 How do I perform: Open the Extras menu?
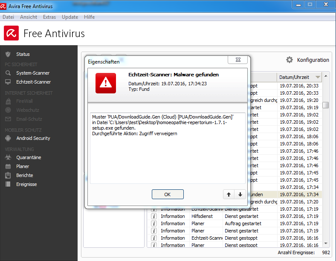(49, 17)
